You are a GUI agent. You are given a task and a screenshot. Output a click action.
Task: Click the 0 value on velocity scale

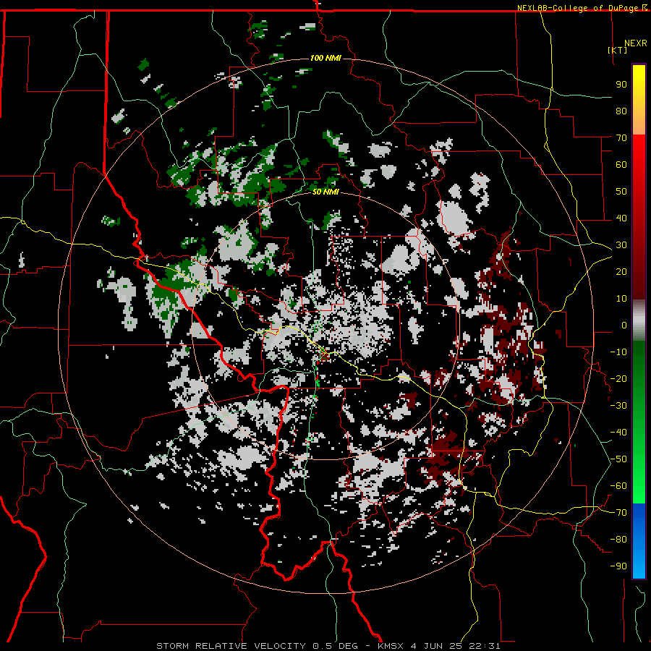coord(624,325)
